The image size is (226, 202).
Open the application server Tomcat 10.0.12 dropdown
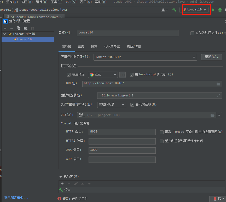[145, 57]
